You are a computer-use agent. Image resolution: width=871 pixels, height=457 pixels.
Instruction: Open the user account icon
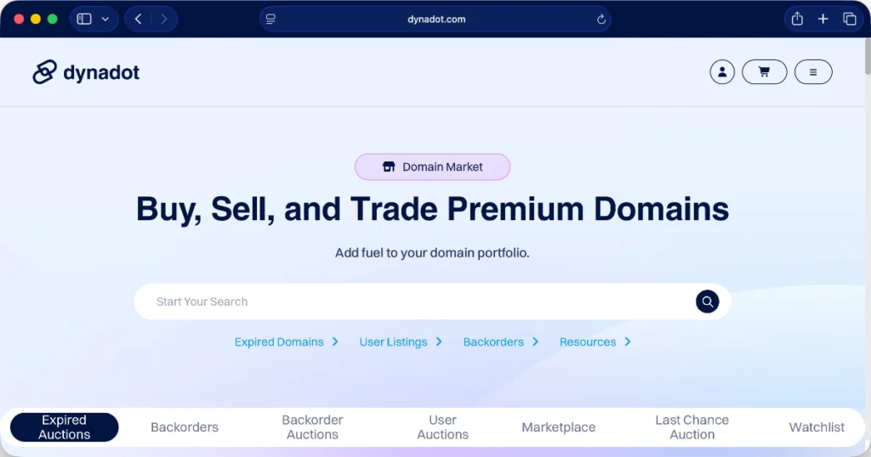tap(722, 71)
